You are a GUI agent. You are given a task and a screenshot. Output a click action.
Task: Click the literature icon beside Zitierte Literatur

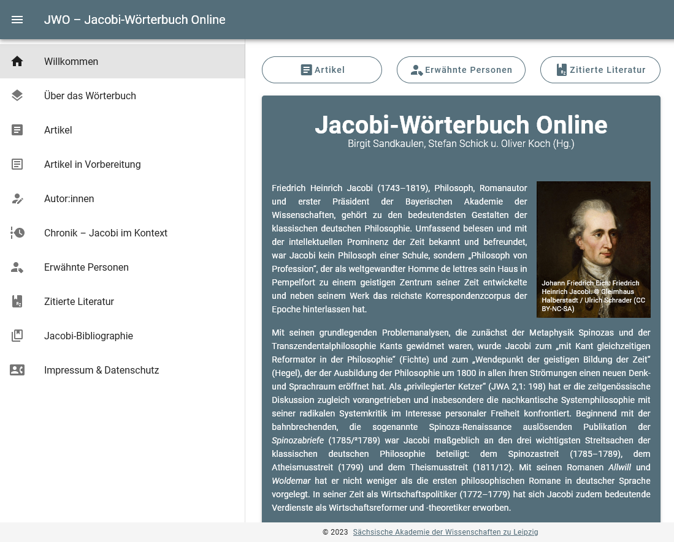[x=17, y=301]
